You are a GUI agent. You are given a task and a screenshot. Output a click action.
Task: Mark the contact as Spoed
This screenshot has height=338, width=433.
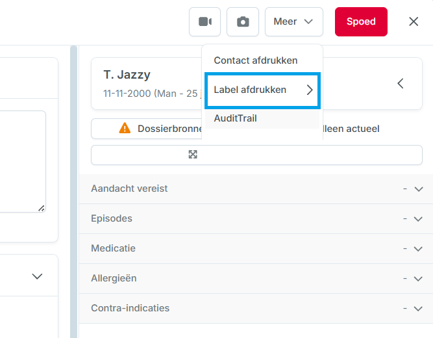pyautogui.click(x=361, y=21)
